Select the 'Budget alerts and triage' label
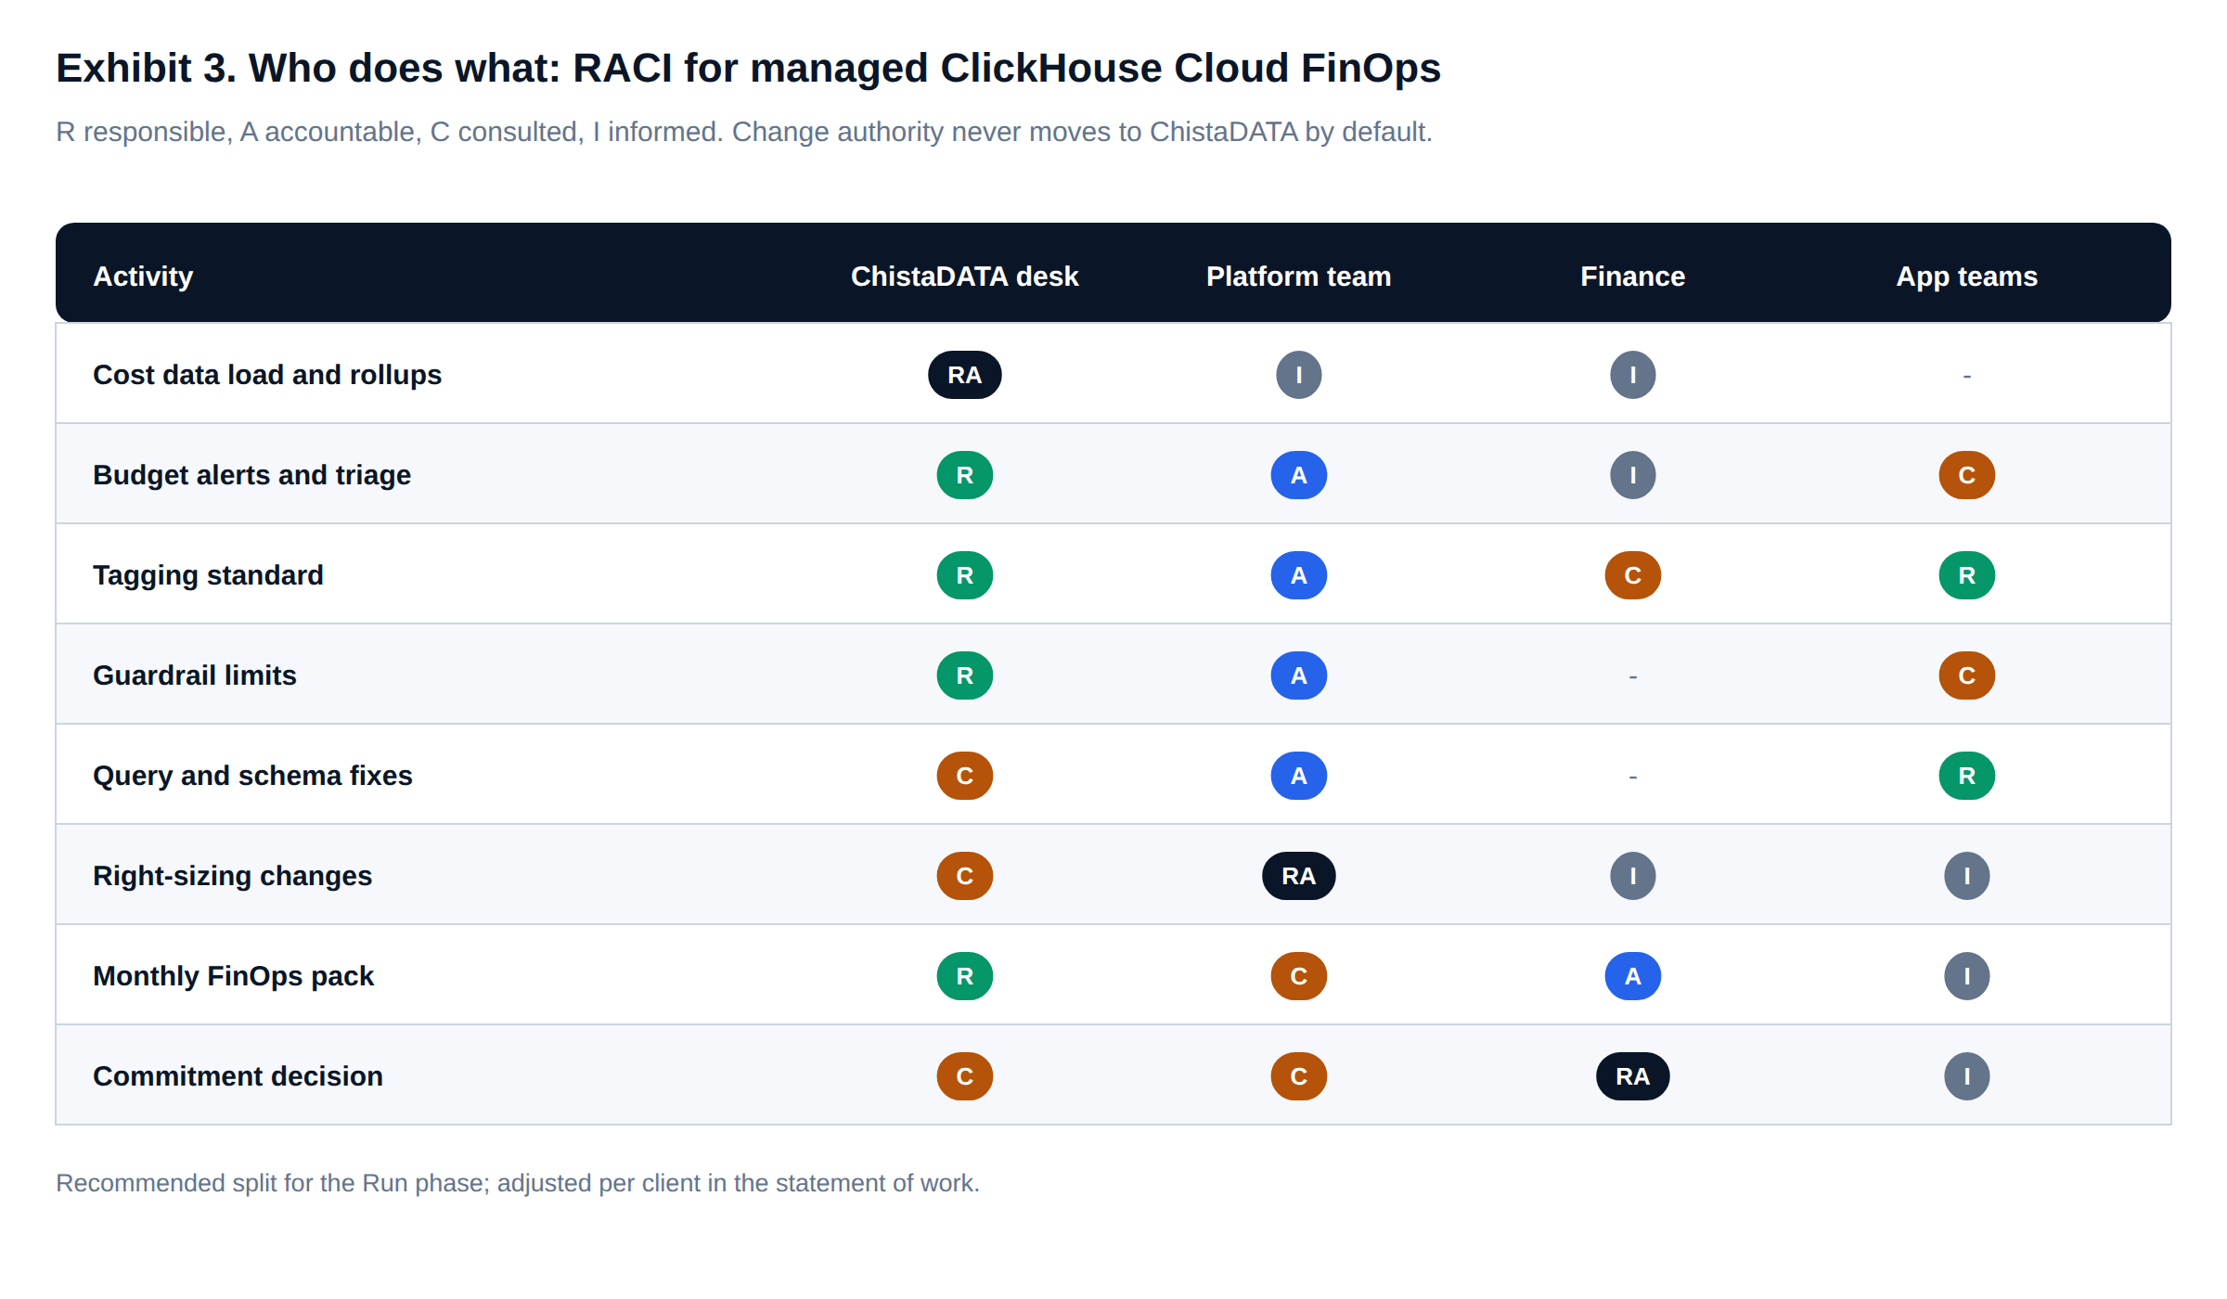2227x1299 pixels. pos(251,475)
